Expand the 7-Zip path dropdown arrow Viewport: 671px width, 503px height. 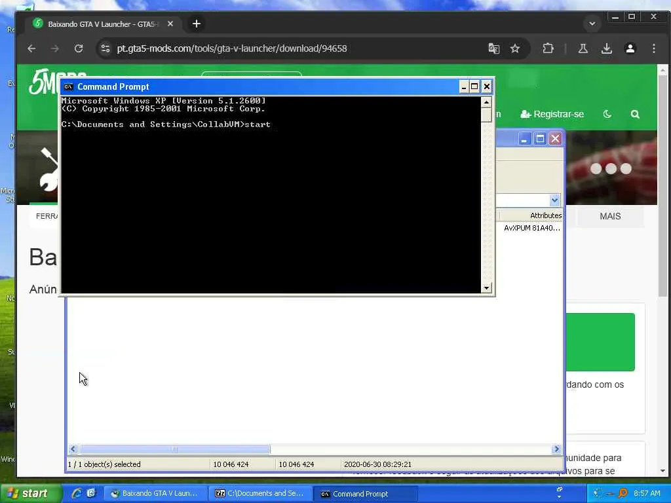pyautogui.click(x=554, y=200)
